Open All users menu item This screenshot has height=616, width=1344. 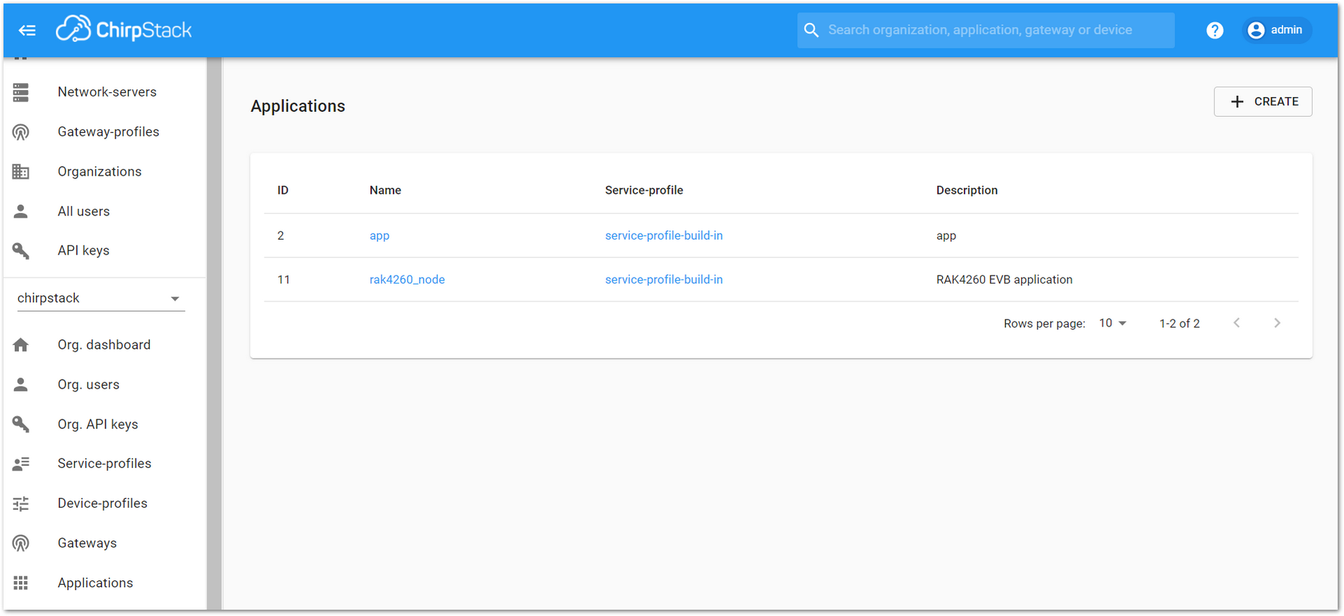click(x=105, y=211)
